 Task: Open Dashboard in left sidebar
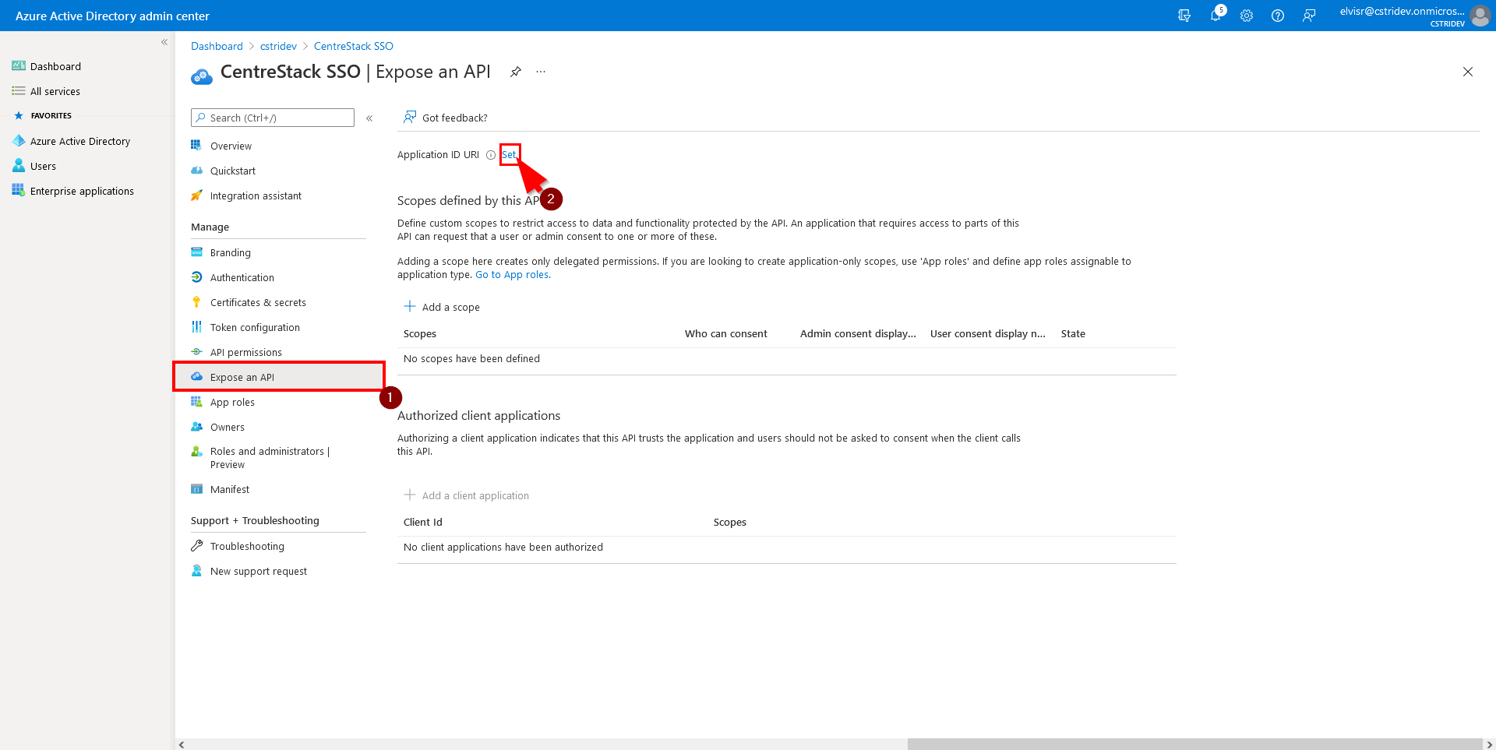(55, 66)
